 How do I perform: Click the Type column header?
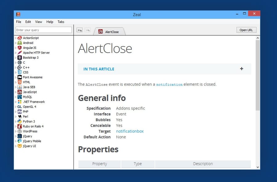[x=138, y=164]
